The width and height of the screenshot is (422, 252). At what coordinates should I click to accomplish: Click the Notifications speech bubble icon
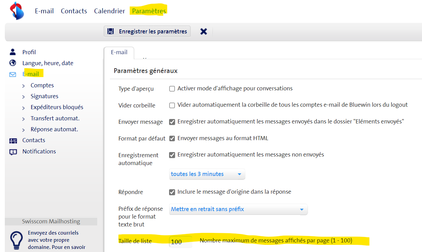click(13, 152)
